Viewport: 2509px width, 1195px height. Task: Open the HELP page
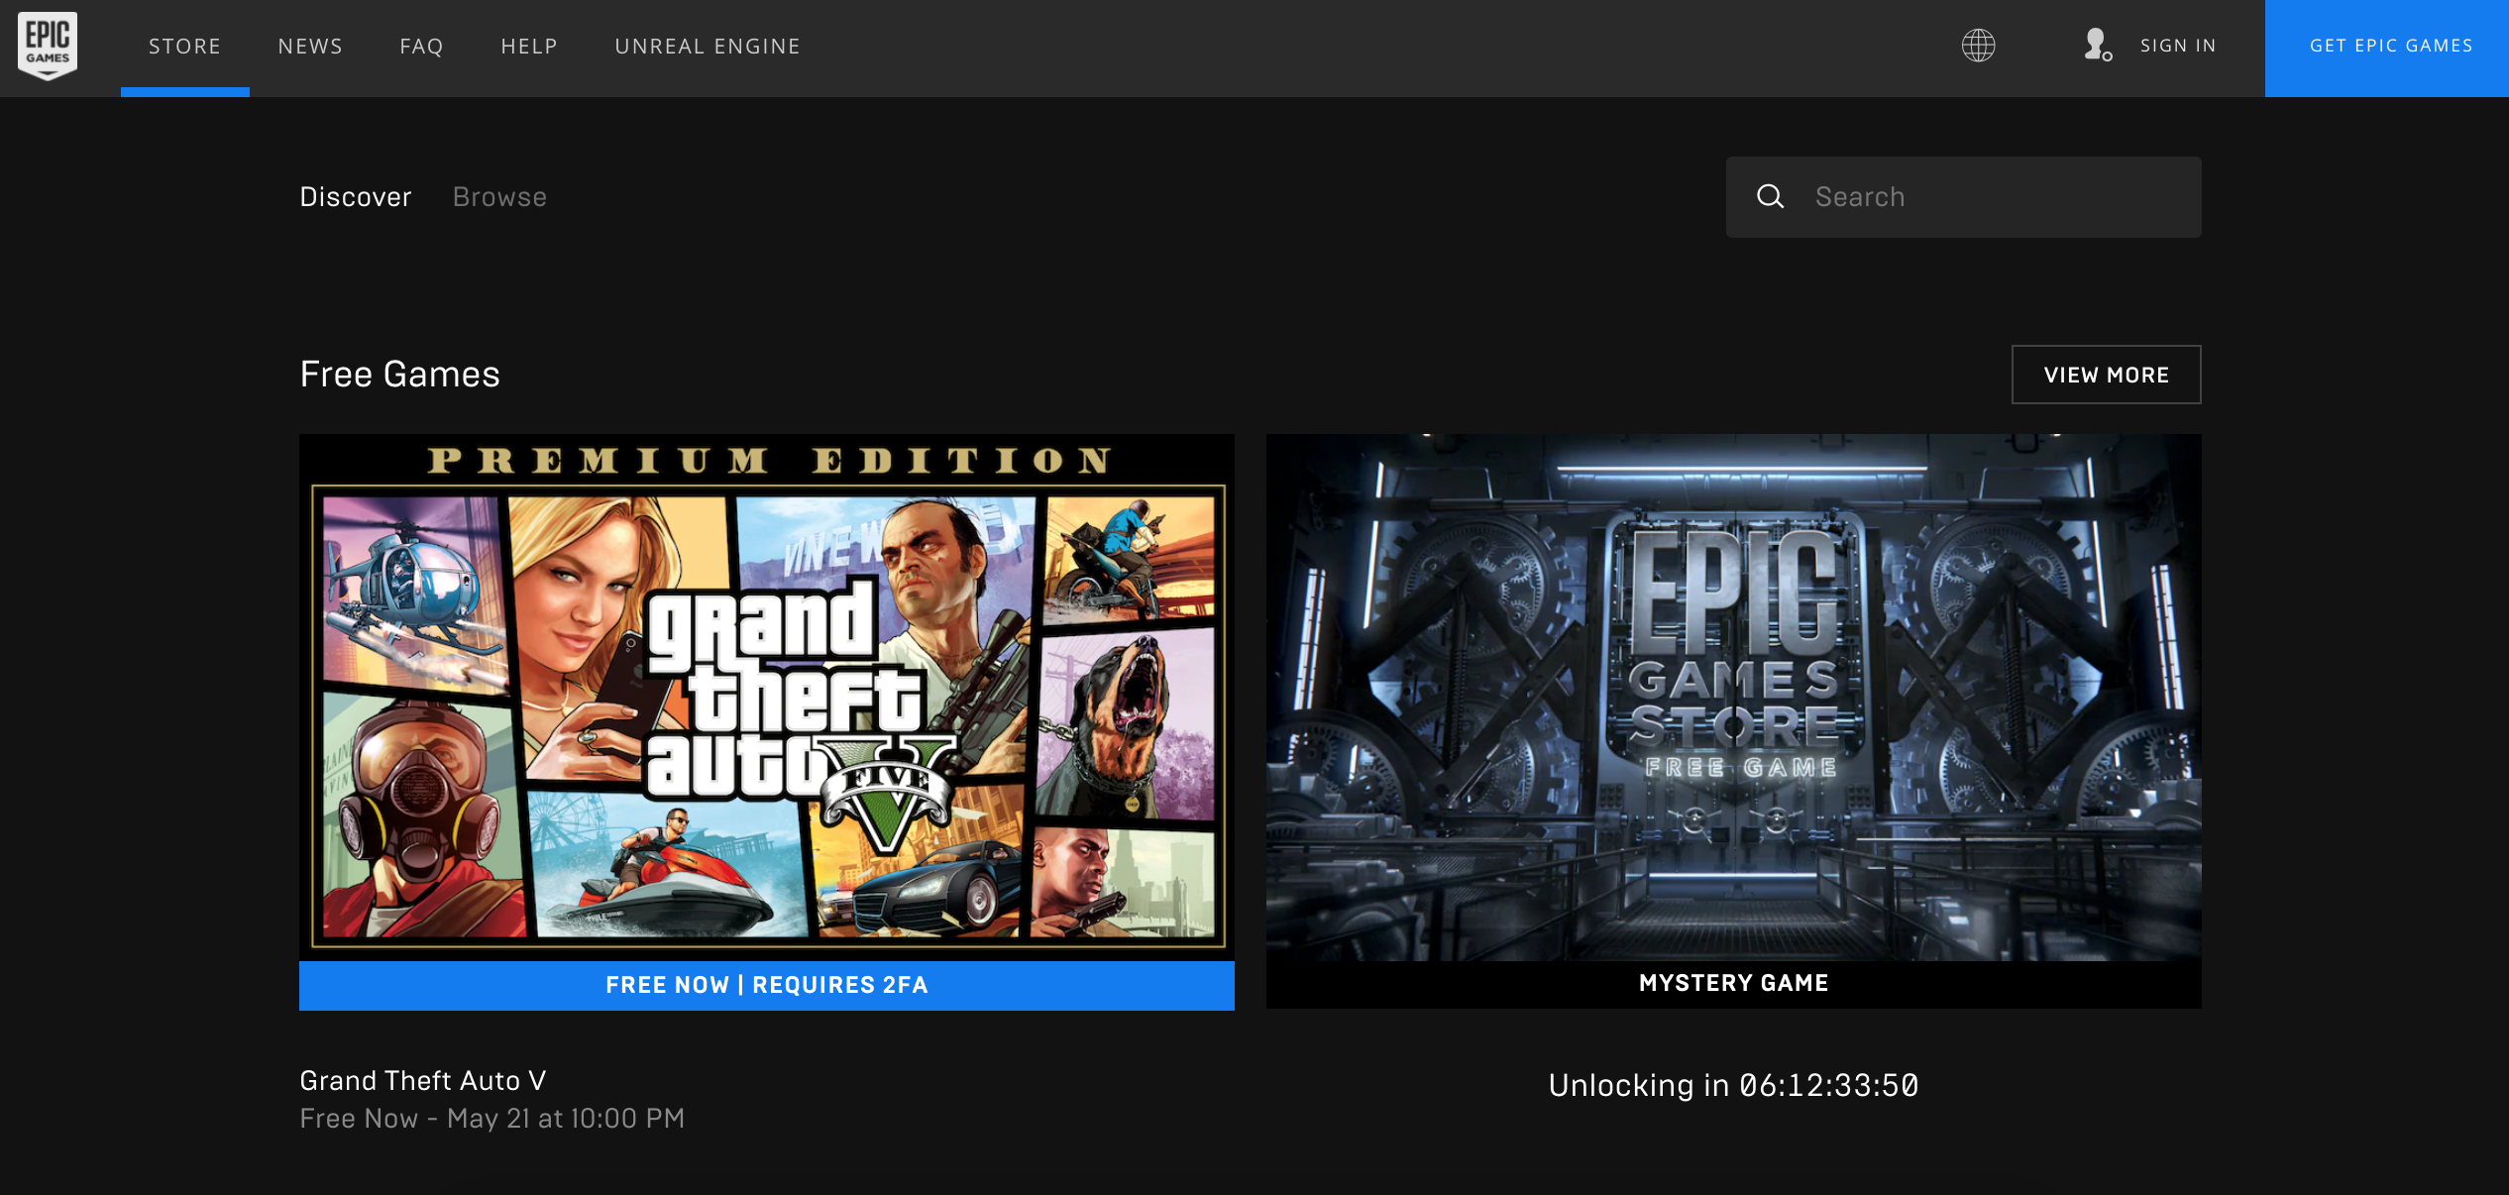pyautogui.click(x=529, y=46)
